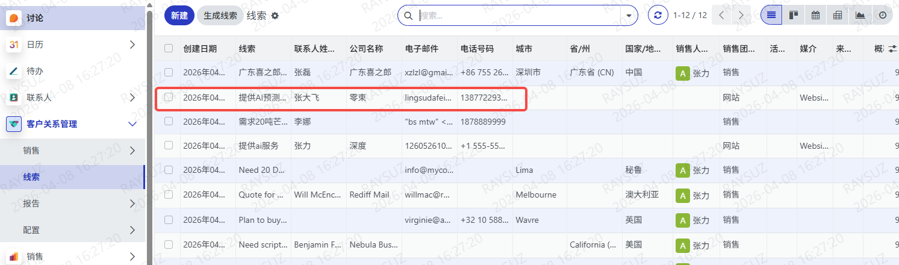Click the 客户关系管理 CRM icon

click(x=14, y=124)
